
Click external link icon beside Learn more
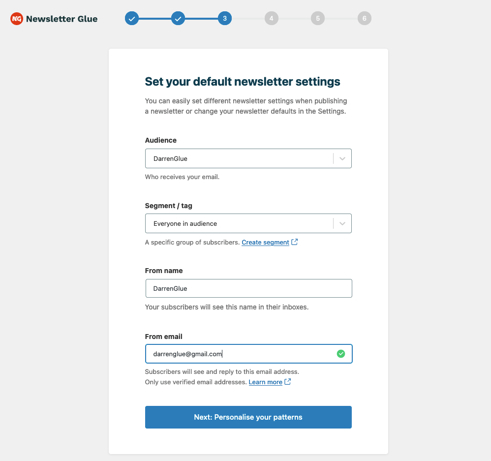point(288,382)
